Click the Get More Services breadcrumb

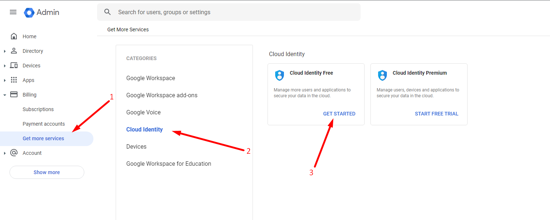(128, 30)
